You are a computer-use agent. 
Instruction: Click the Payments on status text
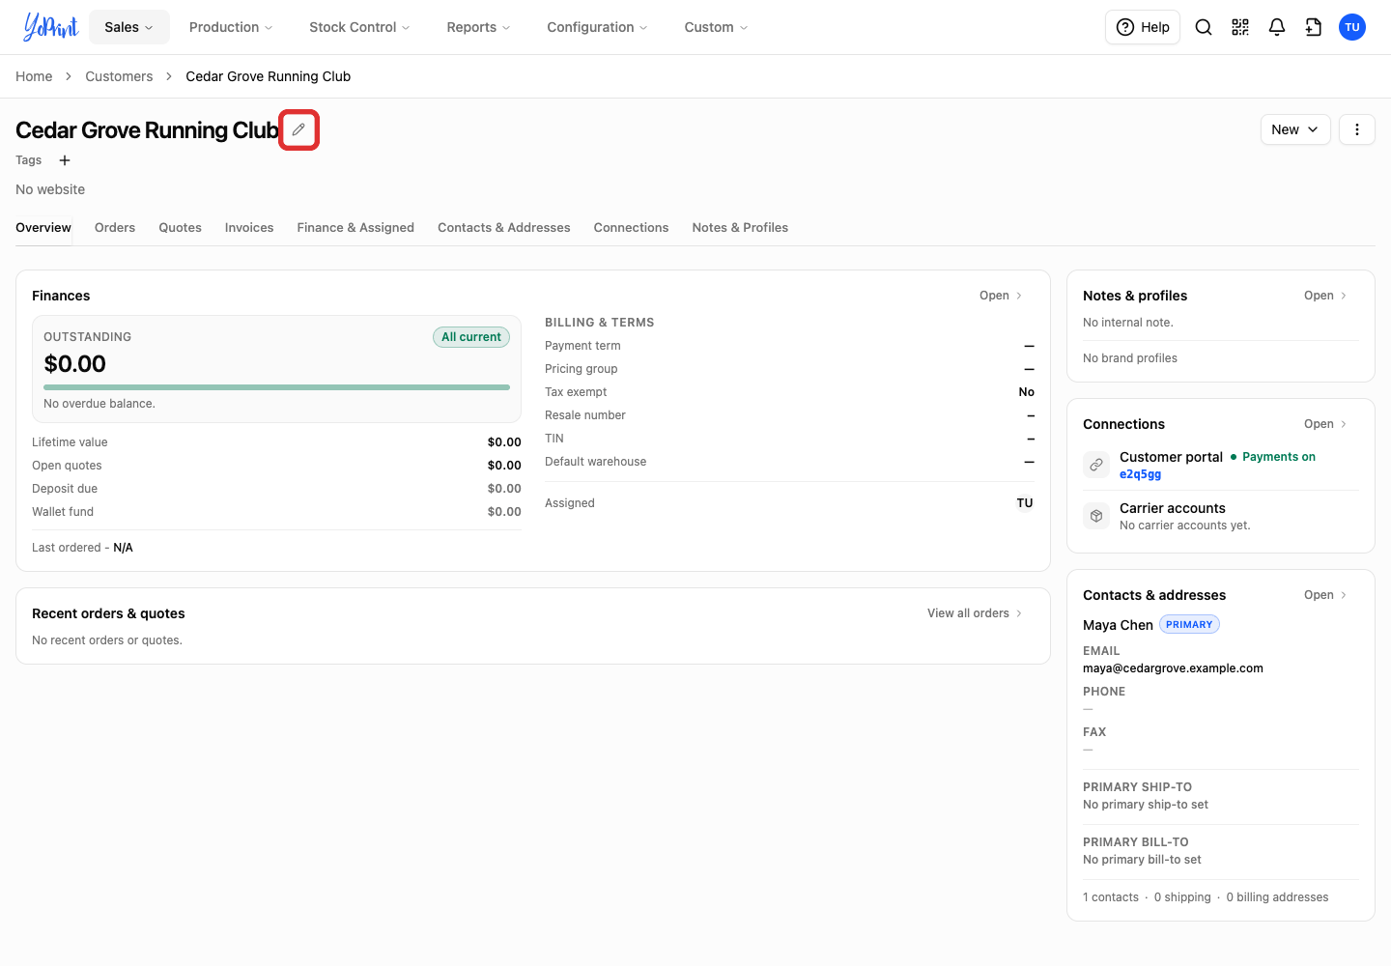pos(1279,457)
